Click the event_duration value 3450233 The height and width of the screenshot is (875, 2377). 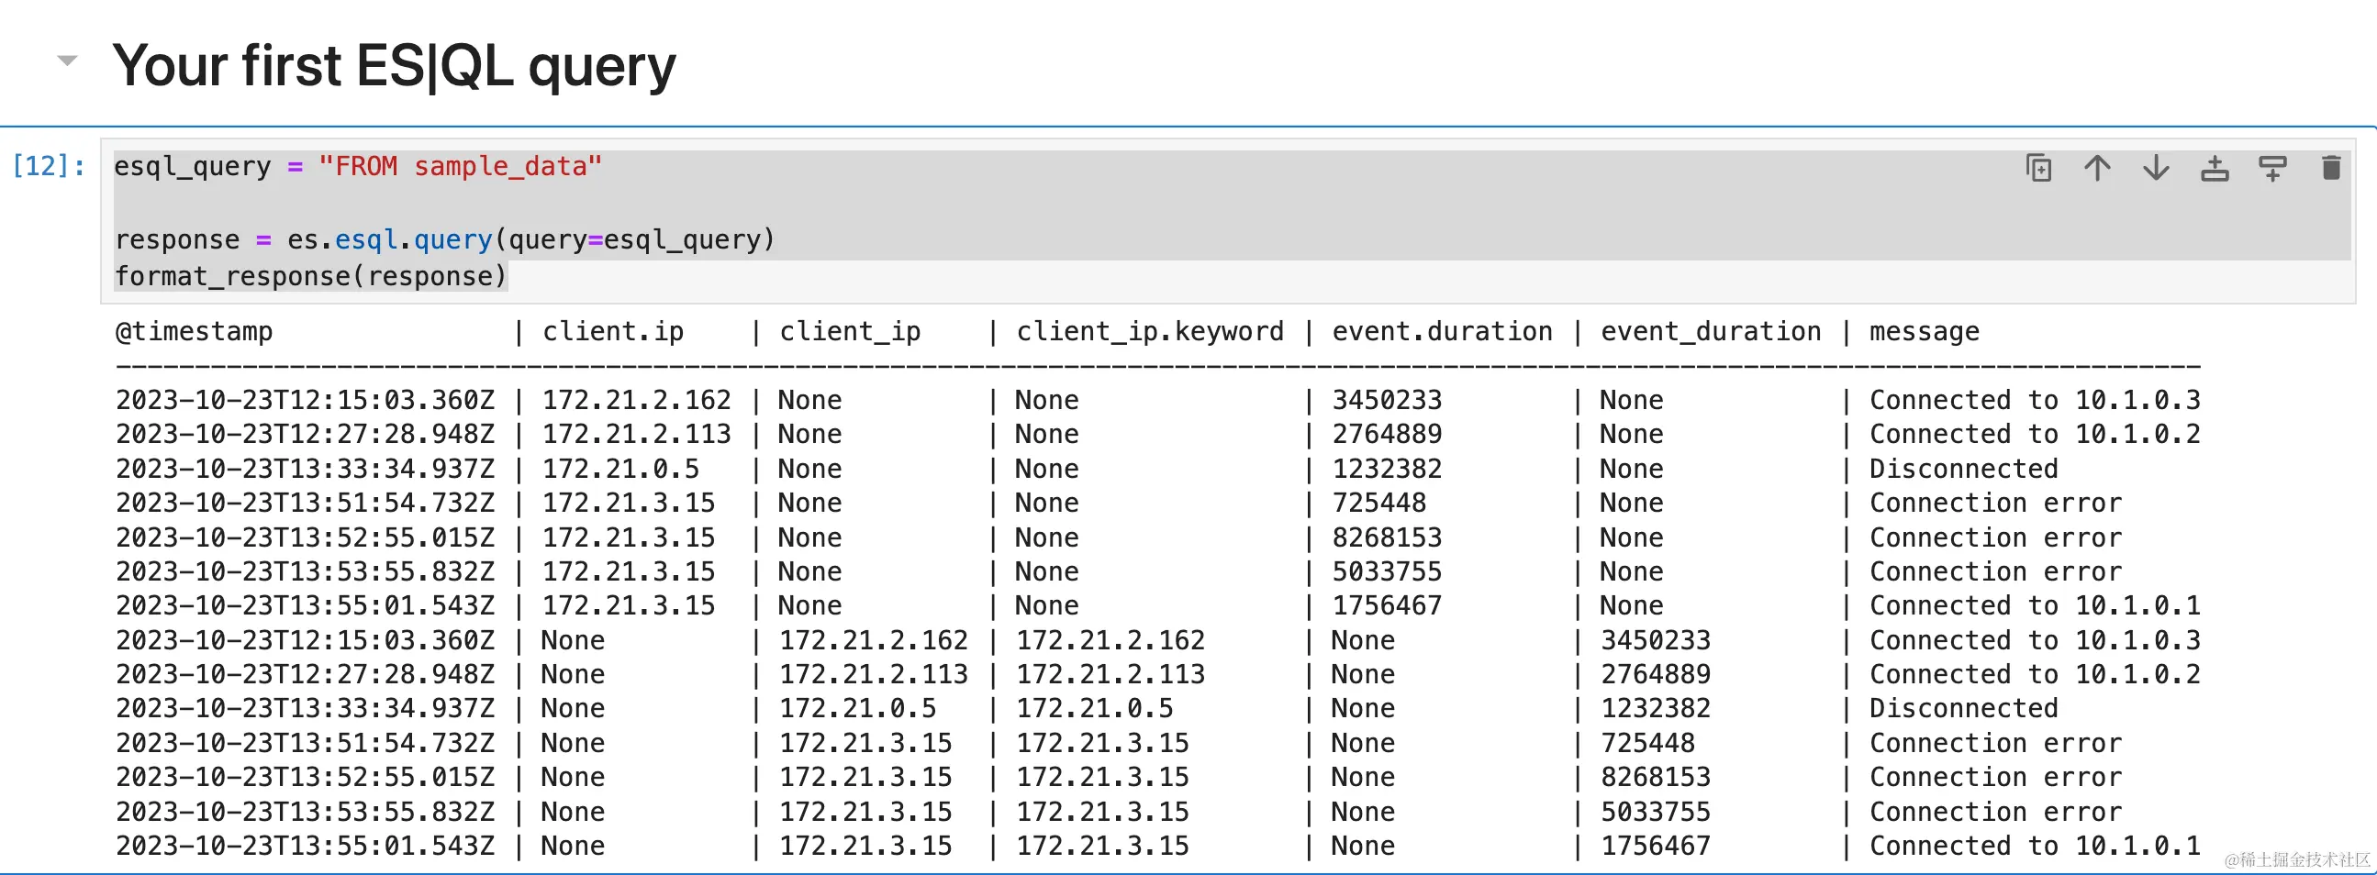[1656, 641]
